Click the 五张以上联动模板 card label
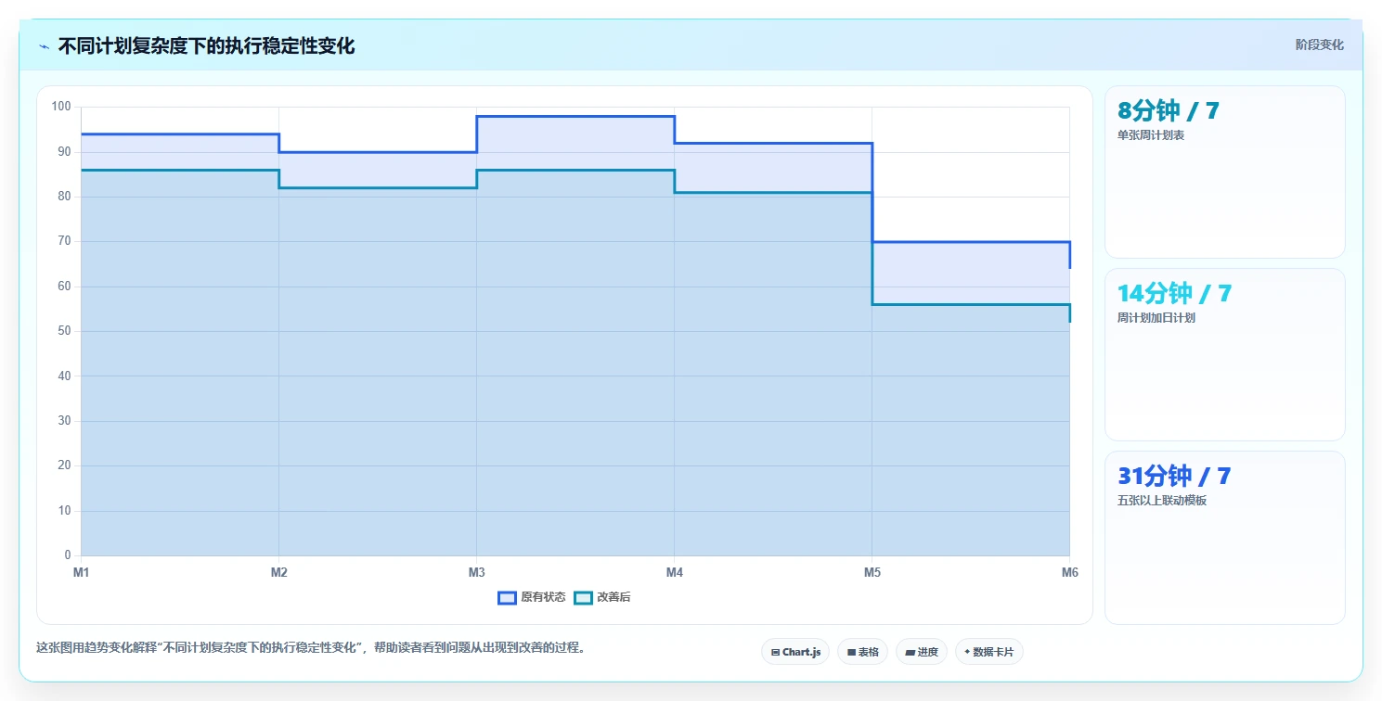This screenshot has width=1382, height=701. (1162, 501)
